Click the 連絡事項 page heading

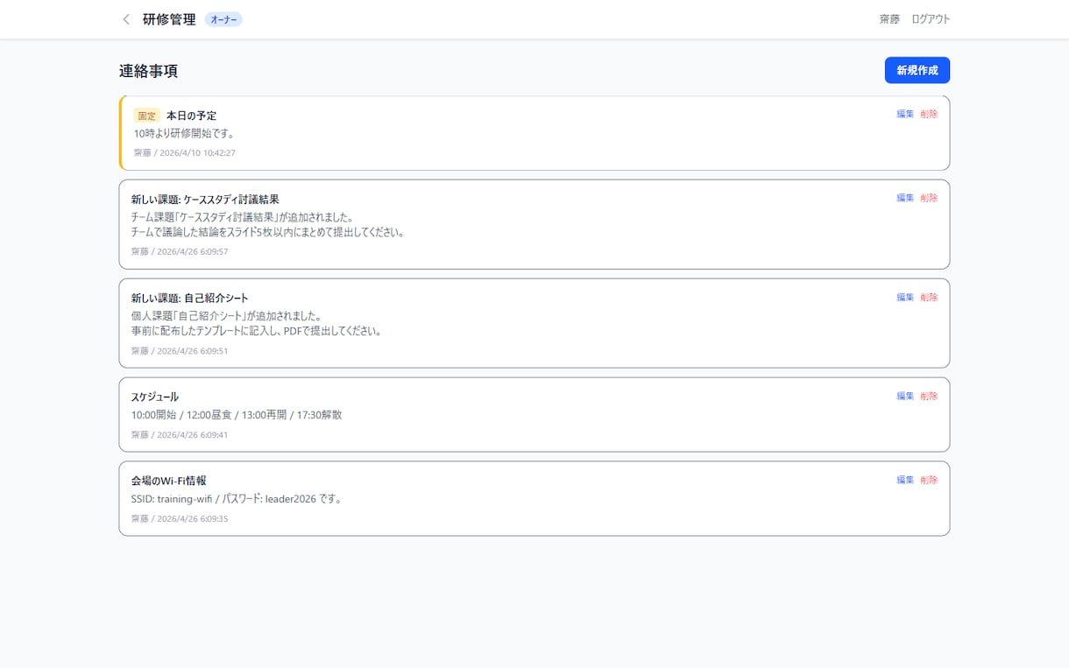click(149, 71)
